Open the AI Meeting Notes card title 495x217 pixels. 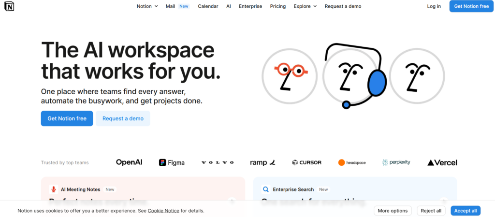click(81, 189)
